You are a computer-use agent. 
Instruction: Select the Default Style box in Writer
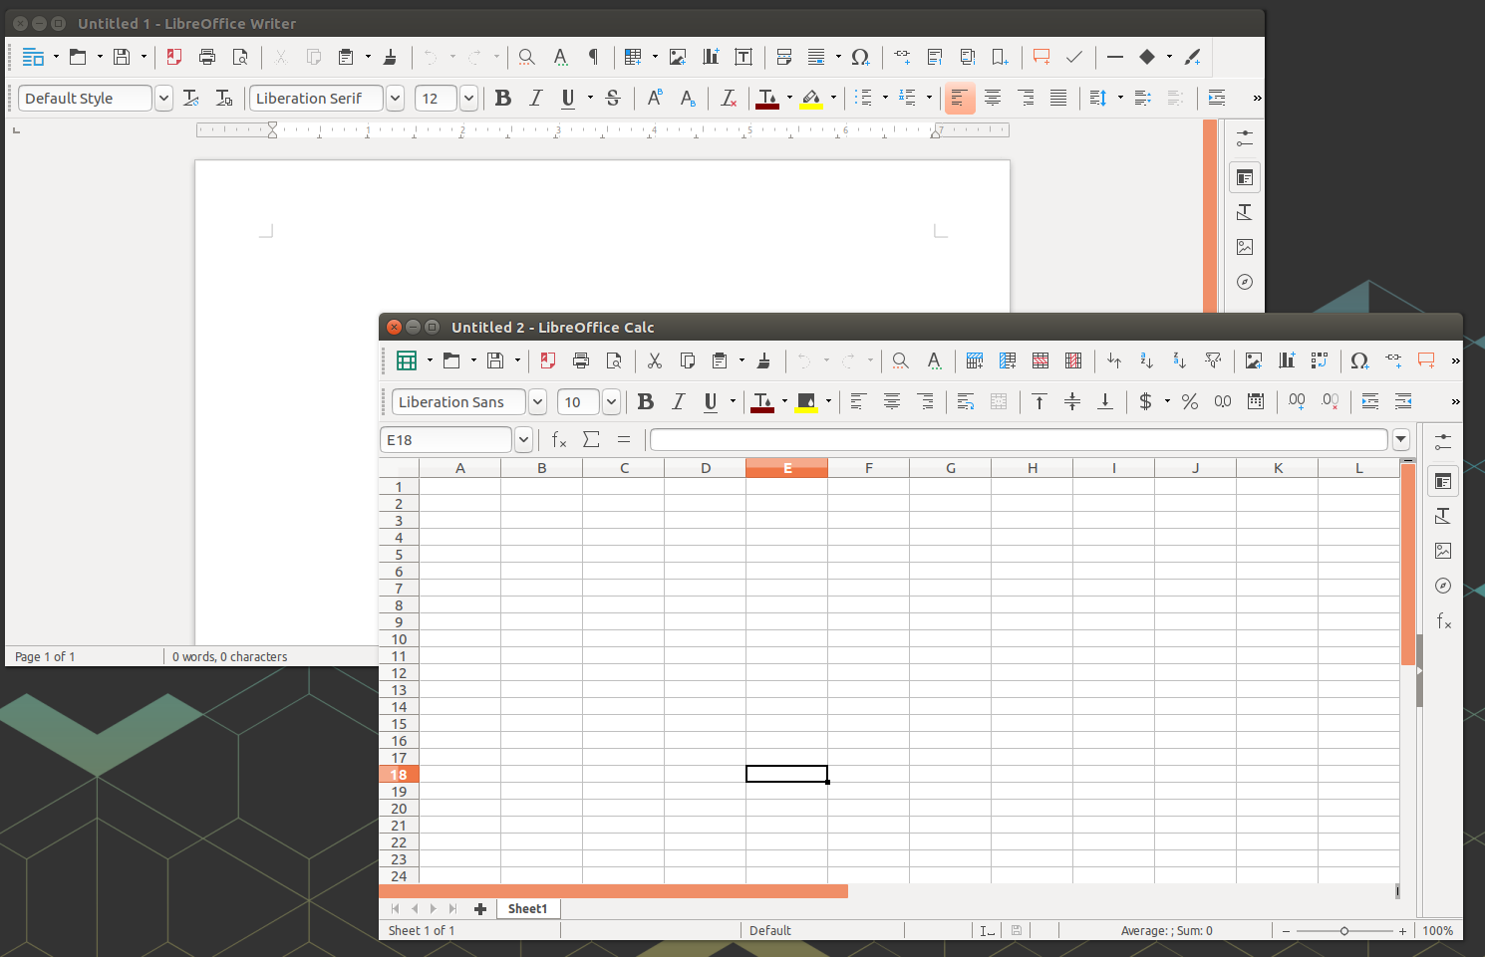coord(85,98)
